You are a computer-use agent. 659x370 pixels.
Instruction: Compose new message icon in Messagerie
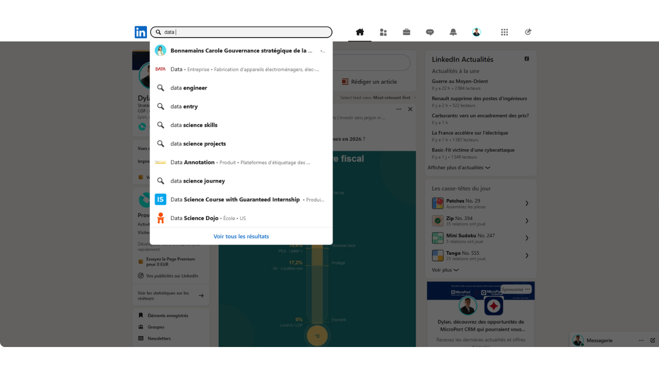[653, 340]
